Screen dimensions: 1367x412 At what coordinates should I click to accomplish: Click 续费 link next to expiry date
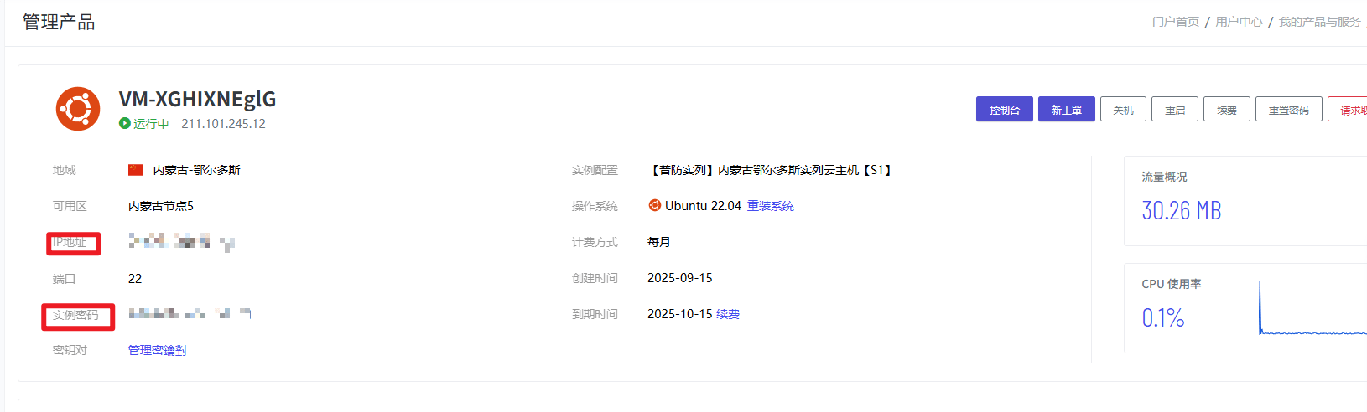click(728, 314)
